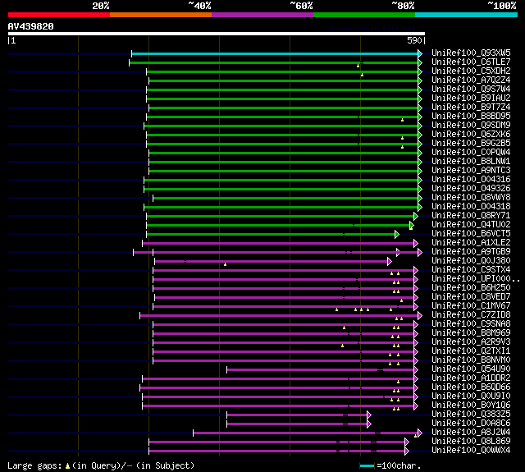Screen dimensions: 525x472
Task: Select UniRef100_A1DDR2 text
Action: click(x=471, y=378)
